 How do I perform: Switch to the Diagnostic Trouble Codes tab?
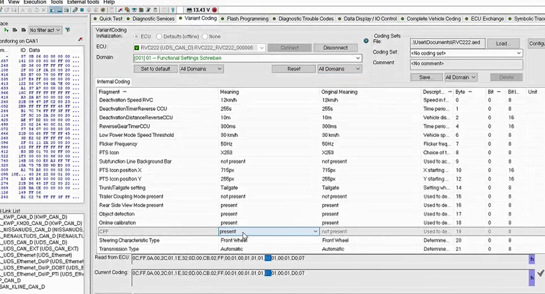point(303,19)
